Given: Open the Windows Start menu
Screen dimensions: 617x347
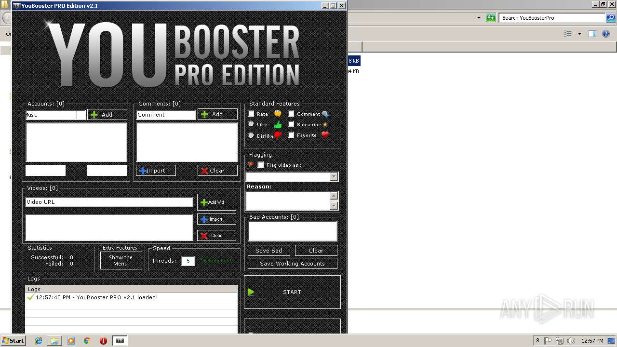Looking at the screenshot, I should 13,341.
